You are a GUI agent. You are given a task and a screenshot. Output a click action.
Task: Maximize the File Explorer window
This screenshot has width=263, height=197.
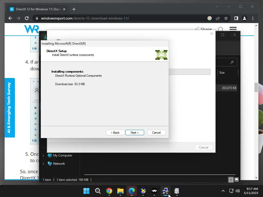[x=223, y=35]
